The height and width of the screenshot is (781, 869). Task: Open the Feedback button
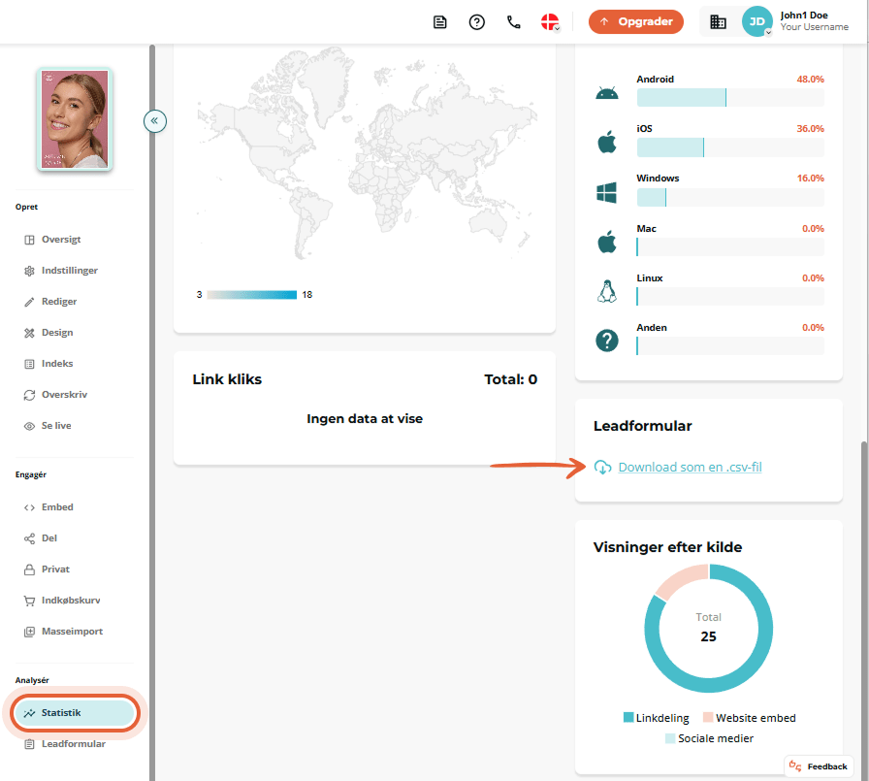819,766
